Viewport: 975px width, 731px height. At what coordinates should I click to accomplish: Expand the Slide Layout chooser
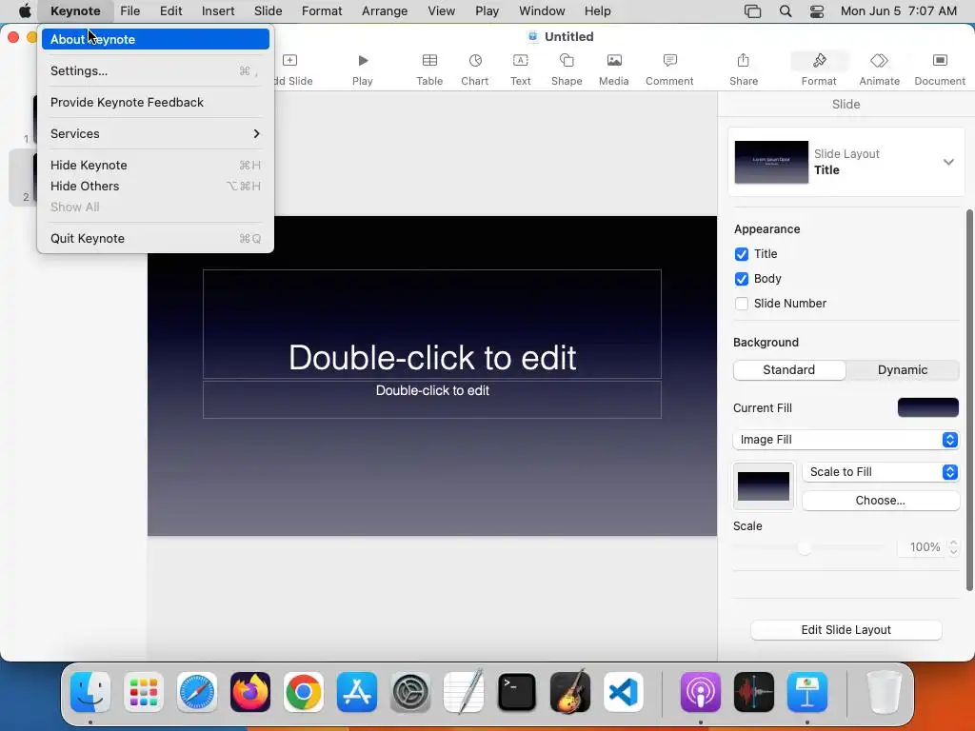coord(948,162)
